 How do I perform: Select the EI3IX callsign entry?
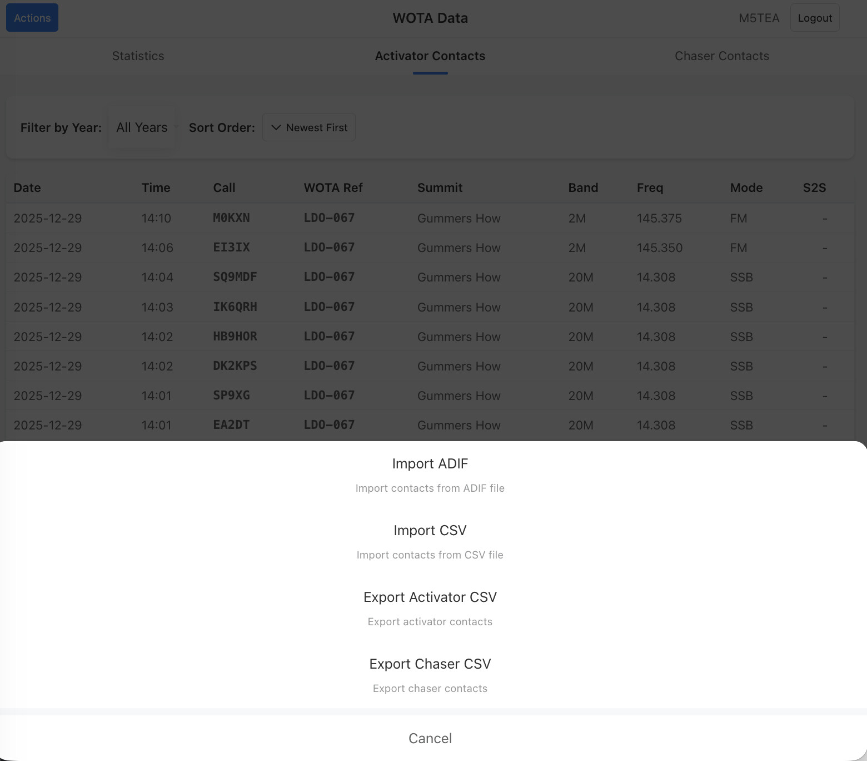pos(231,248)
